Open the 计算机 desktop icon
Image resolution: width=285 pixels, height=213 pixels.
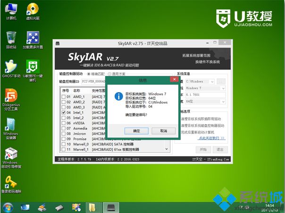[x=11, y=11]
